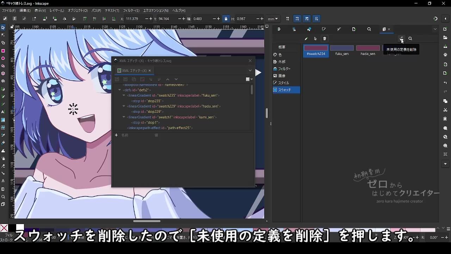Screen dimensions: 451x254
Task: Open ファイル(F) menu
Action: (x=9, y=11)
